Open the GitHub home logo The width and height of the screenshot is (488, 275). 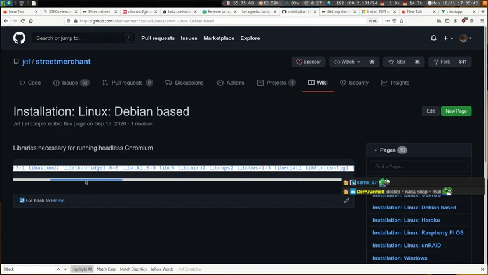19,38
